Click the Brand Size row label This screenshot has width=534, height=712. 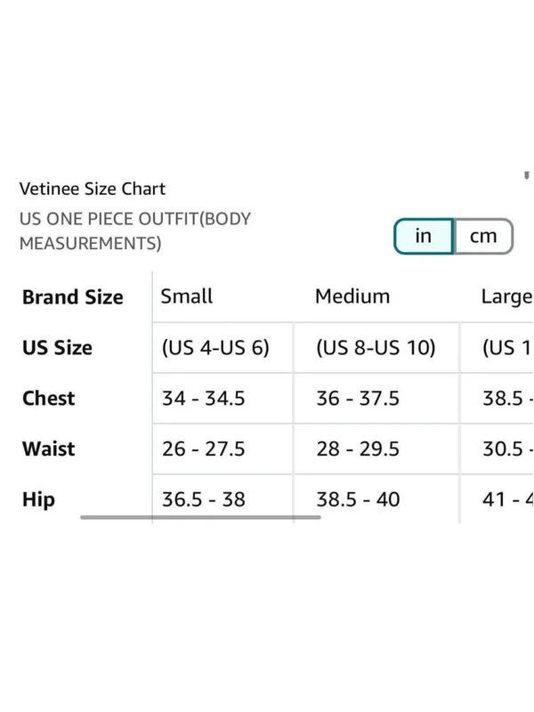(x=73, y=297)
